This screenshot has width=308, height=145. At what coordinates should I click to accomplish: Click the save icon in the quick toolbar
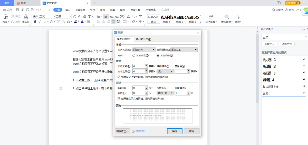click(x=17, y=10)
